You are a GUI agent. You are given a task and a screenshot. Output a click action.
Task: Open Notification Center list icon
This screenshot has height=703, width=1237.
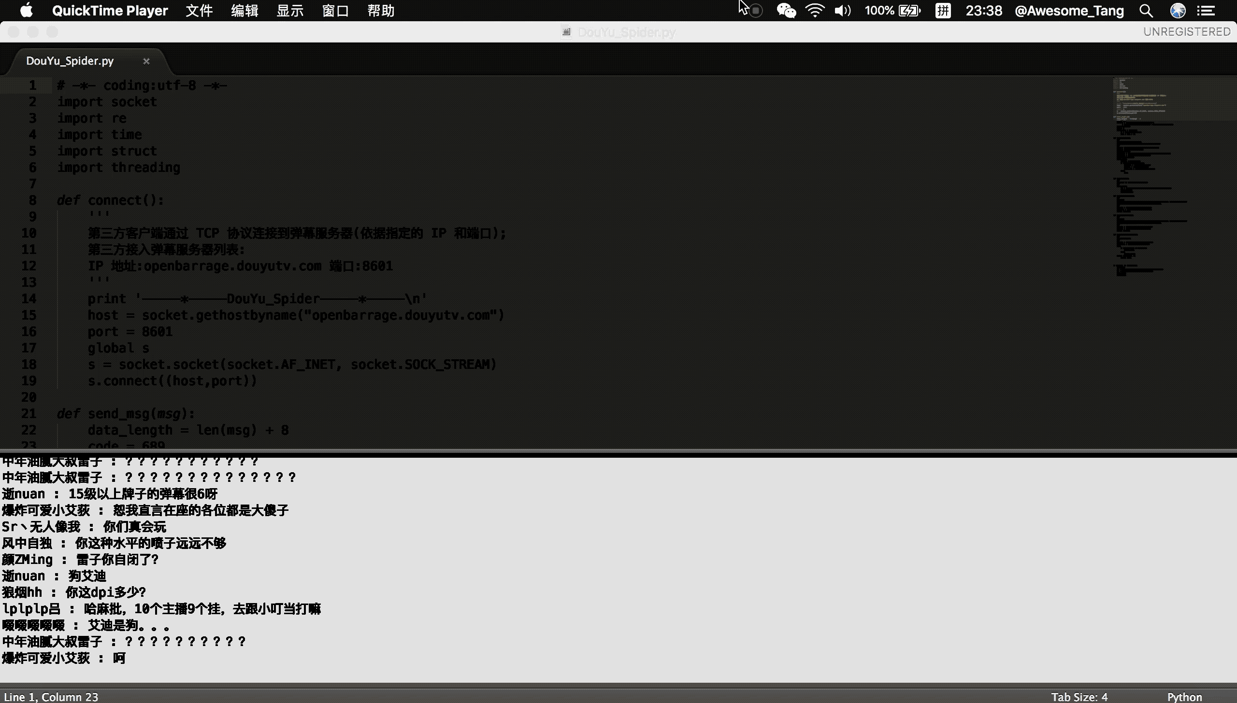coord(1206,11)
